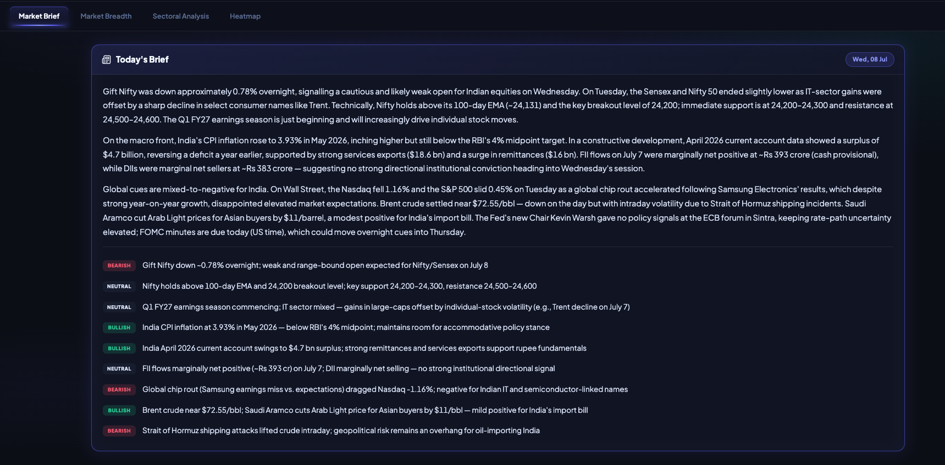
Task: Select the BULLISH badge for Brent crude
Action: (x=119, y=411)
